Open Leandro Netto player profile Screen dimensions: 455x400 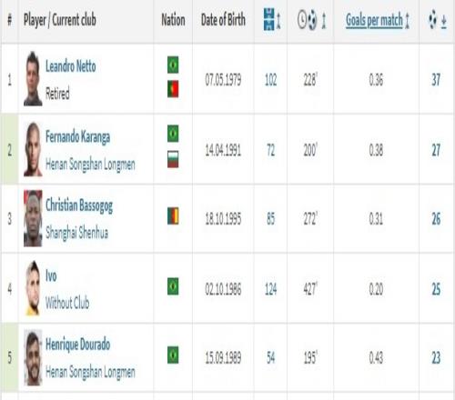coord(71,66)
